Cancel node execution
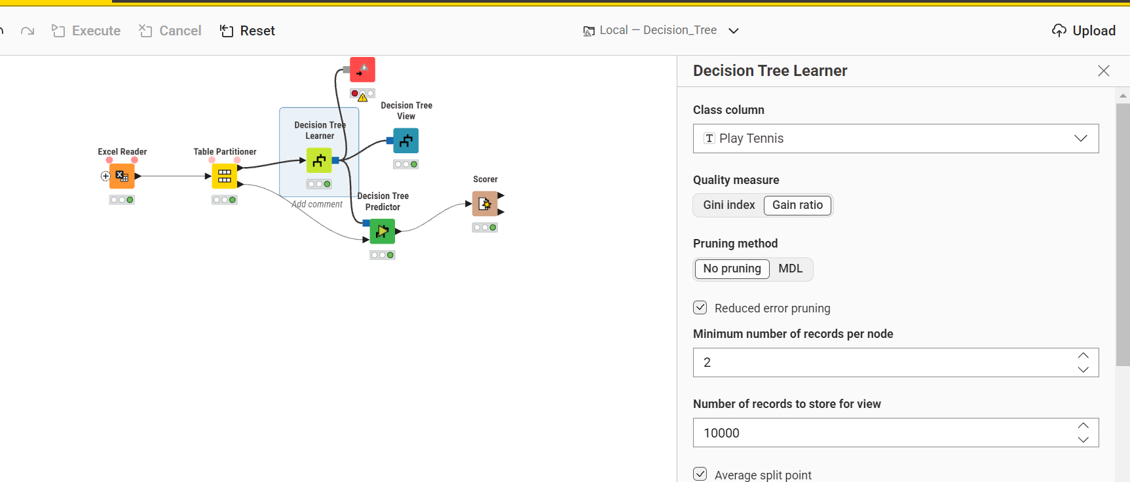This screenshot has height=482, width=1130. (170, 31)
